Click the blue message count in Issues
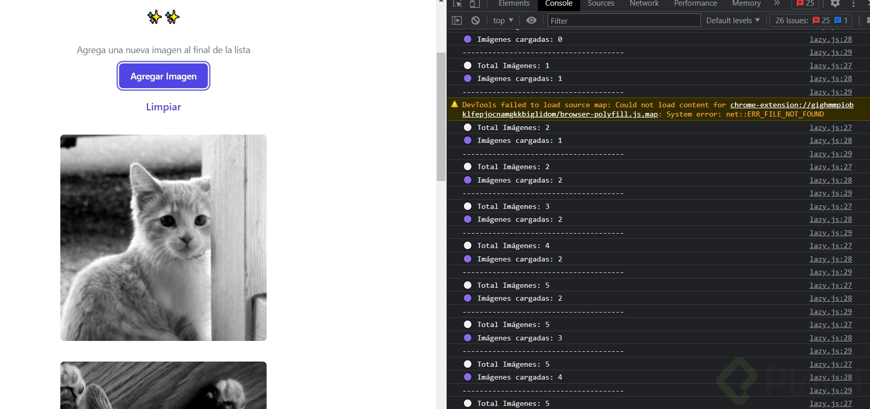Viewport: 870px width, 409px height. click(x=841, y=21)
